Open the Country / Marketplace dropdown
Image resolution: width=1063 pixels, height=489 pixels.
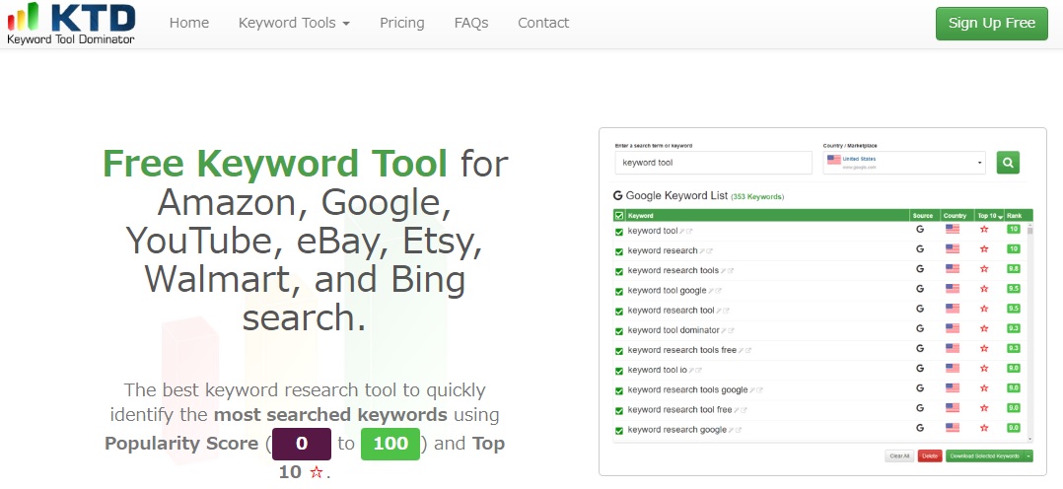click(904, 163)
